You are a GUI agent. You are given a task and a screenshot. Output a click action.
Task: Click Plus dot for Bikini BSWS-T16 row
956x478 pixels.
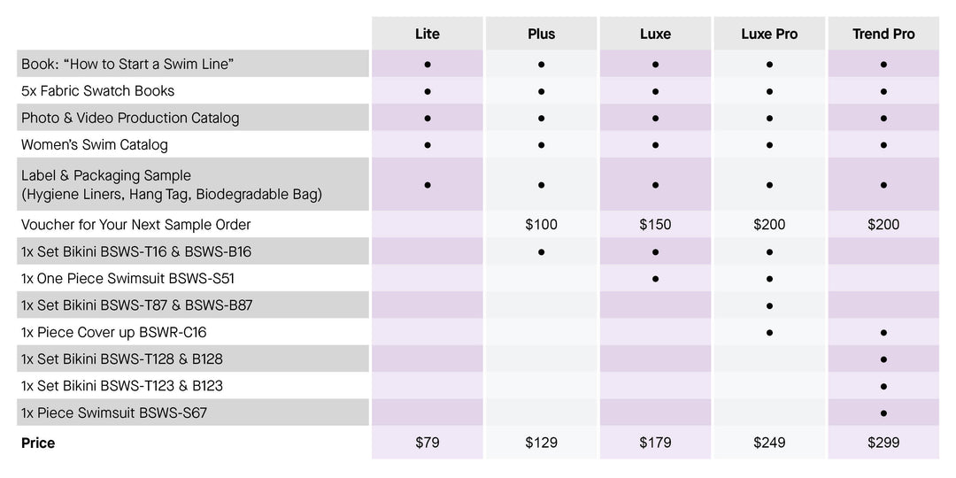point(541,251)
